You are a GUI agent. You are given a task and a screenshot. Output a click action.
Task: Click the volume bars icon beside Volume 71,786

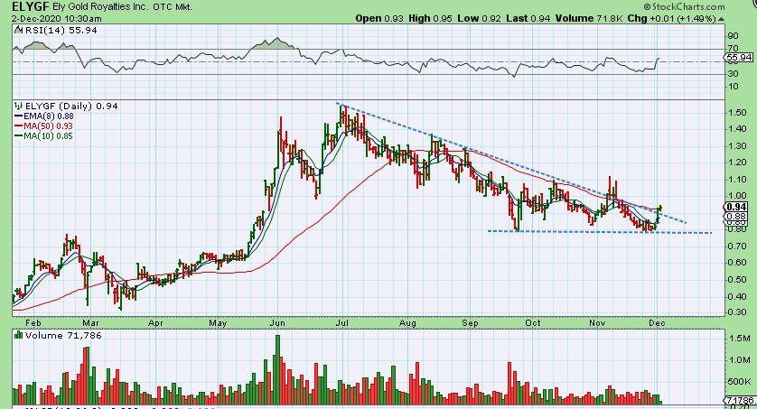tap(19, 335)
